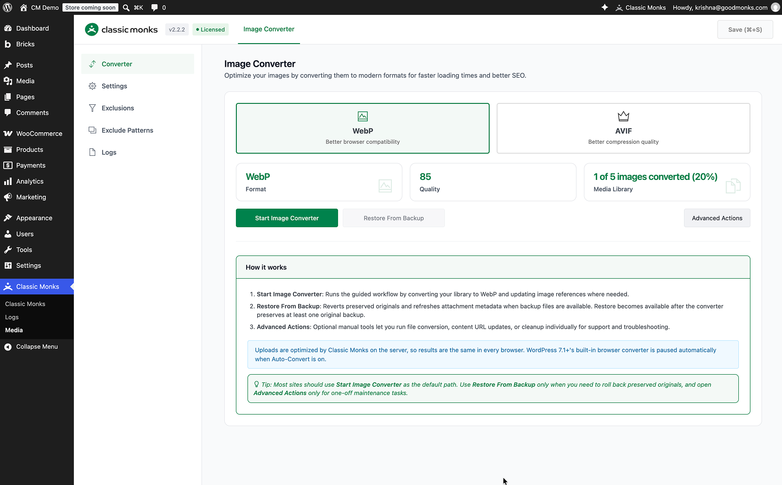
Task: Click the Save button
Action: (x=745, y=30)
